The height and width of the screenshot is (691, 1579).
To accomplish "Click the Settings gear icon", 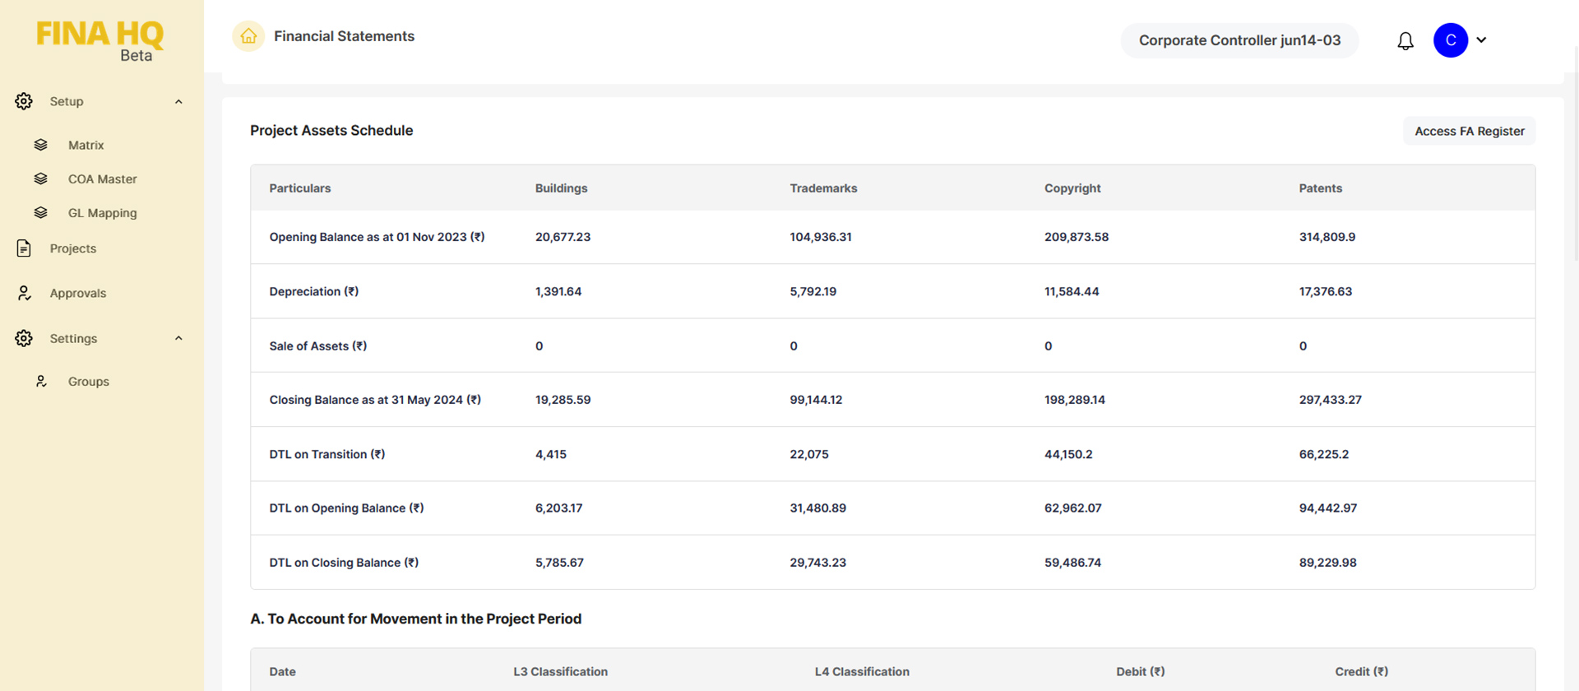I will click(x=24, y=338).
